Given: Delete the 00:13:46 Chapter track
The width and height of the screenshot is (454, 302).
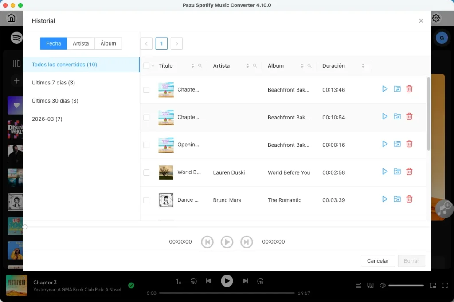Looking at the screenshot, I should pos(409,89).
